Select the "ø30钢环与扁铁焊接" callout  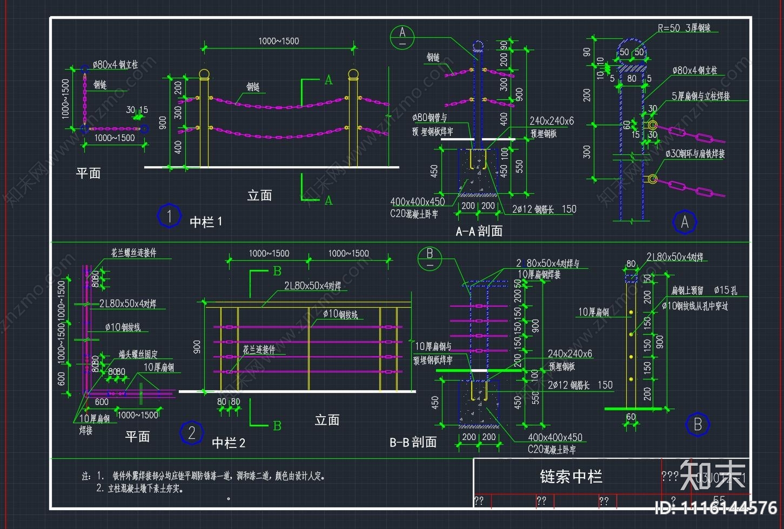(695, 154)
